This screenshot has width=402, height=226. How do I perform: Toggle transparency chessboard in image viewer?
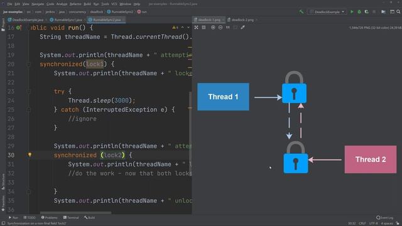pyautogui.click(x=196, y=28)
